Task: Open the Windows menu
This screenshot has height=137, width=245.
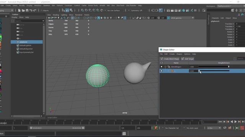Action: pos(38,5)
